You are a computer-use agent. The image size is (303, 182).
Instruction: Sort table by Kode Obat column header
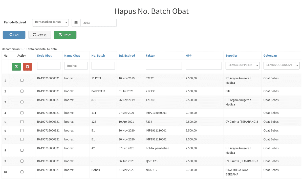[44, 56]
